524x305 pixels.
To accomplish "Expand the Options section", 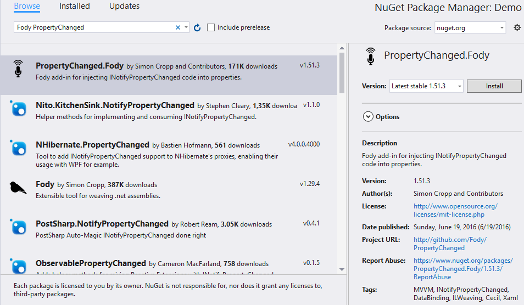I will point(368,117).
